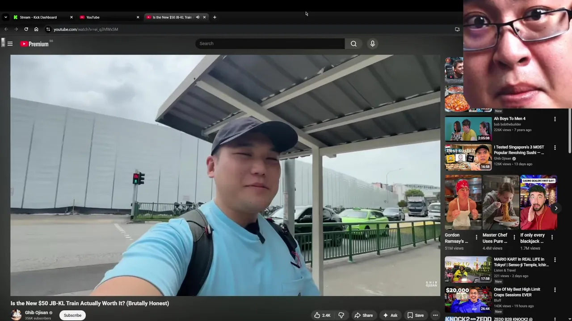The width and height of the screenshot is (572, 321).
Task: Open browser cast icon at toolbar right
Action: pos(457,29)
